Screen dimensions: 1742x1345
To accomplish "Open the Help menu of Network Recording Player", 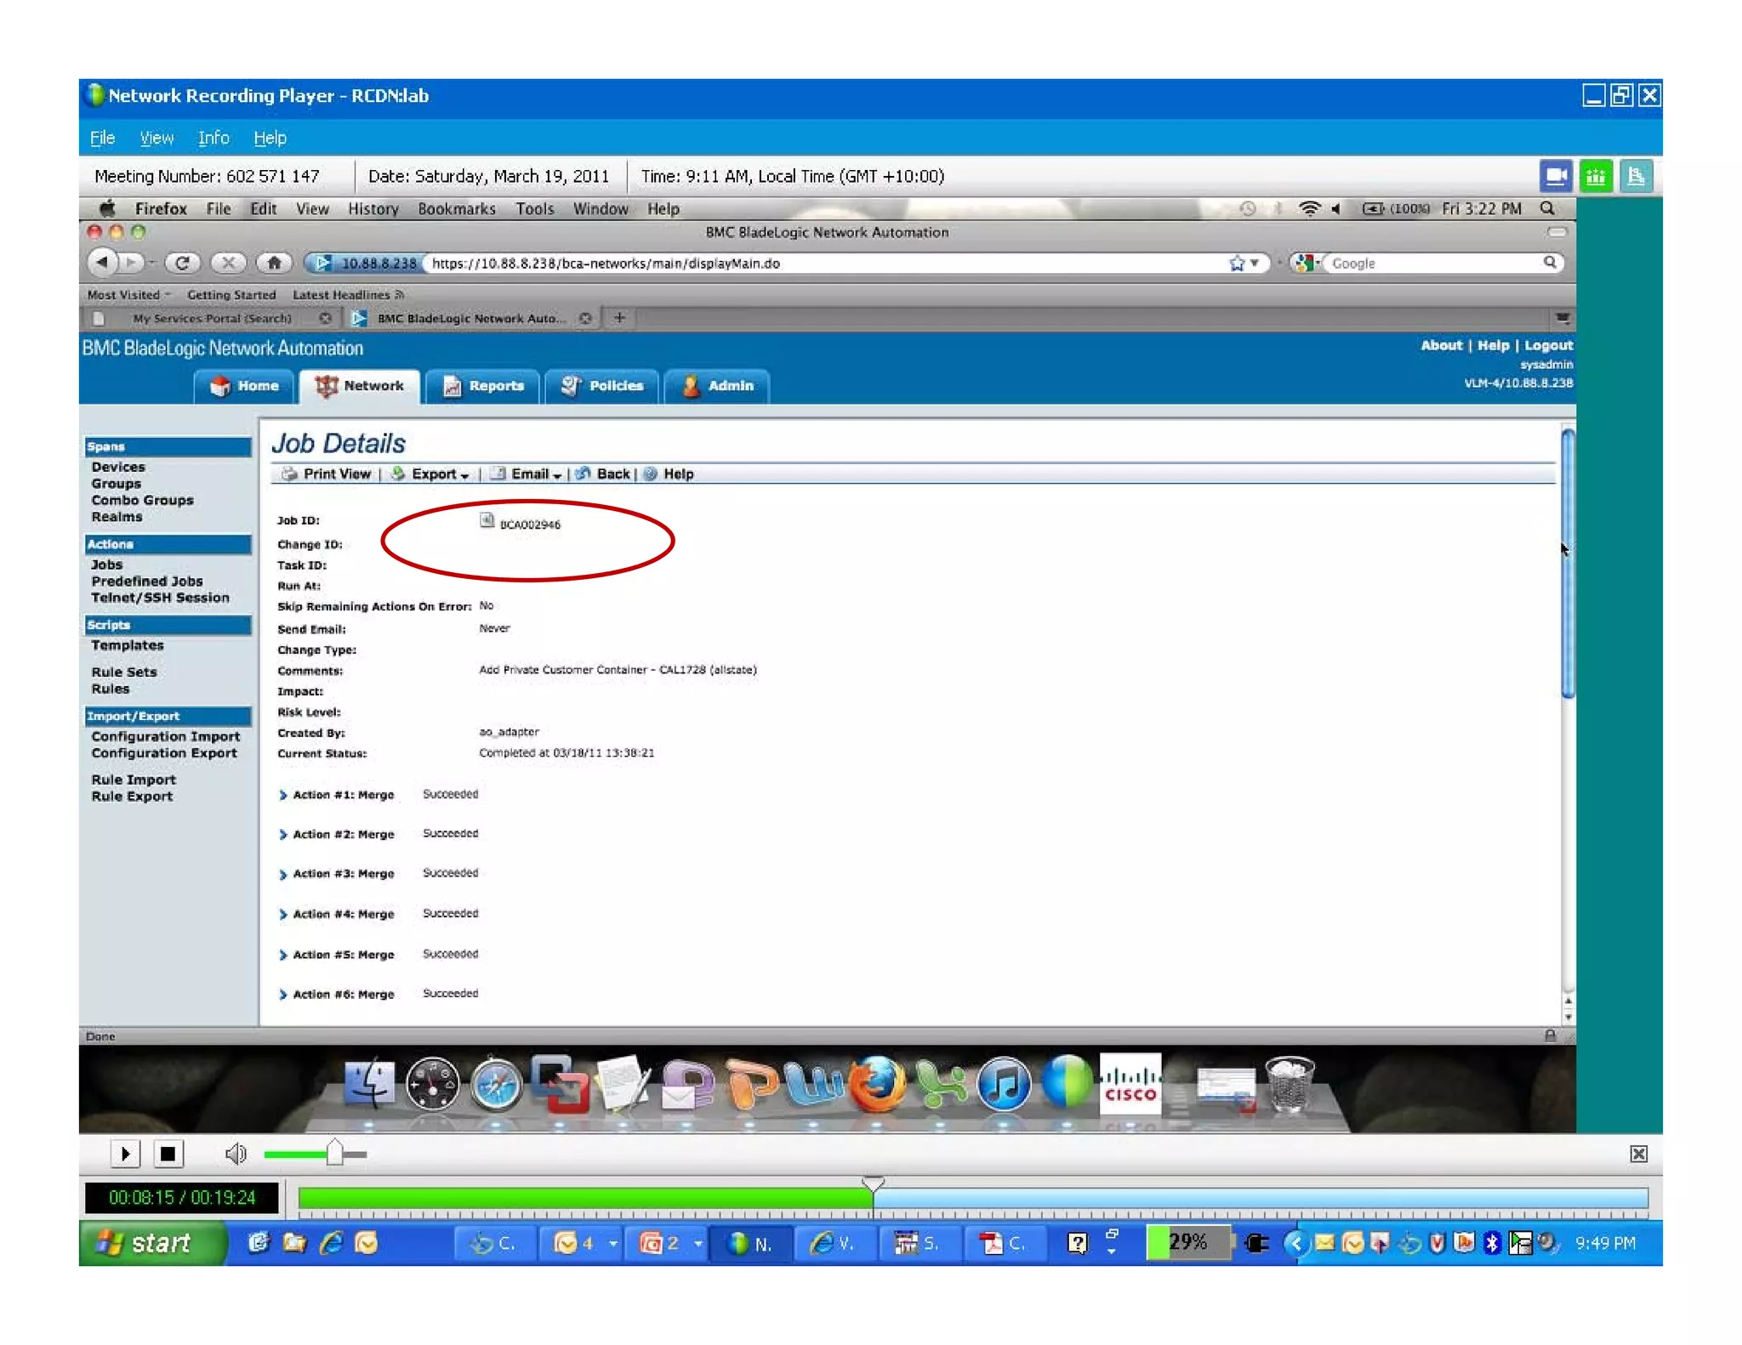I will (x=270, y=138).
